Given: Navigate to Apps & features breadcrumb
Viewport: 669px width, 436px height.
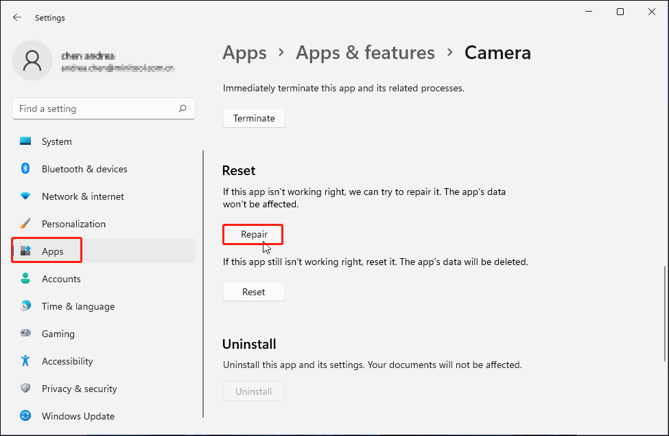Looking at the screenshot, I should (365, 53).
